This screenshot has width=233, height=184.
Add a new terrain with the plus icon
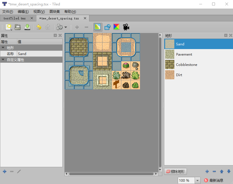pos(207,171)
